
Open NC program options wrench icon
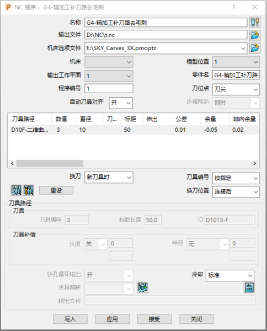tap(254, 22)
